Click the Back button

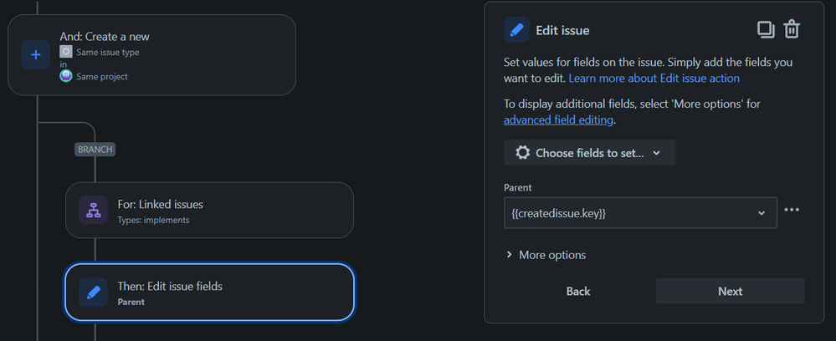578,291
